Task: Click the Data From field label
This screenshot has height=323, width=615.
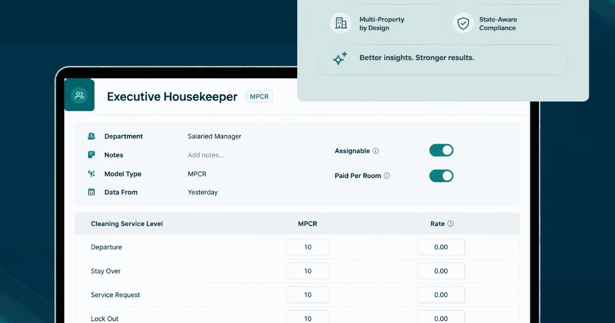Action: pyautogui.click(x=120, y=192)
